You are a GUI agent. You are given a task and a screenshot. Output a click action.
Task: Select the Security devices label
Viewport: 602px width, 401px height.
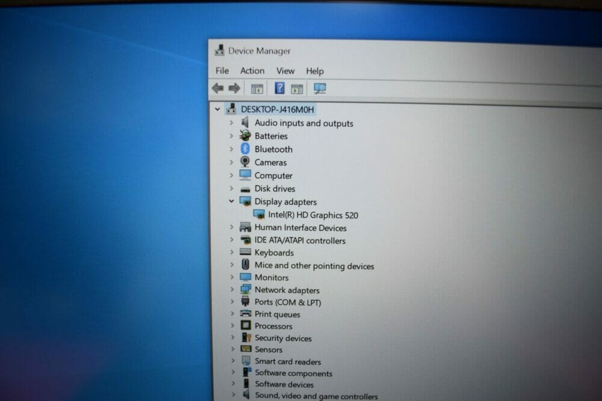point(284,338)
